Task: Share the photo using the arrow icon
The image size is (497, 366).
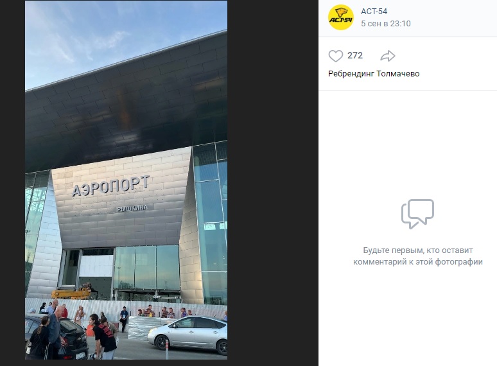Action: pos(387,56)
